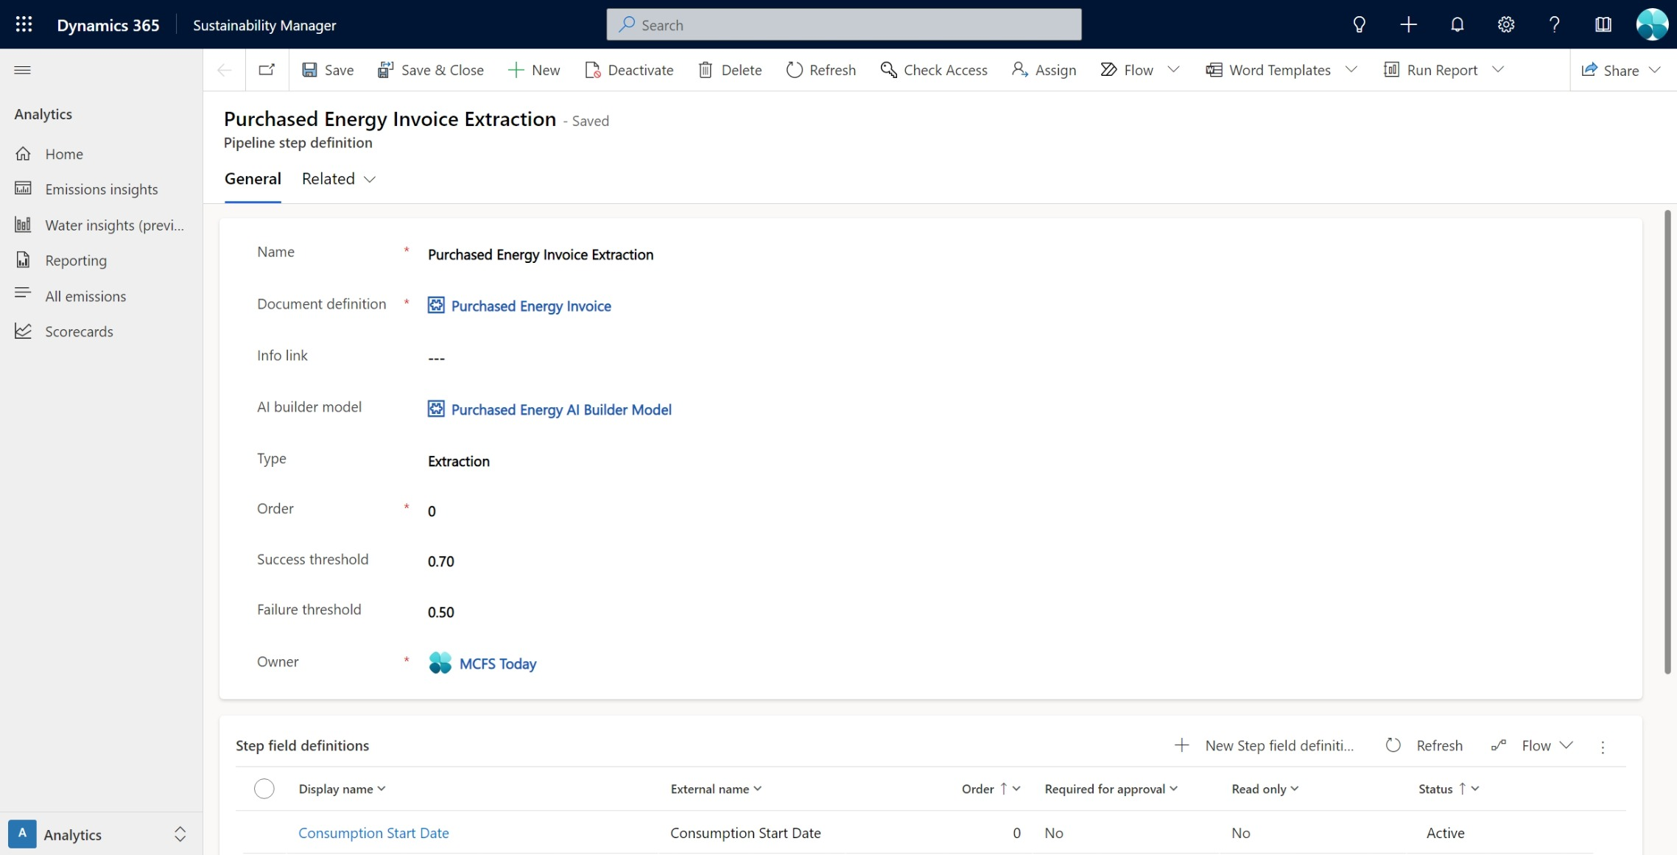This screenshot has height=855, width=1677.
Task: Open the Order column header menu
Action: click(991, 789)
